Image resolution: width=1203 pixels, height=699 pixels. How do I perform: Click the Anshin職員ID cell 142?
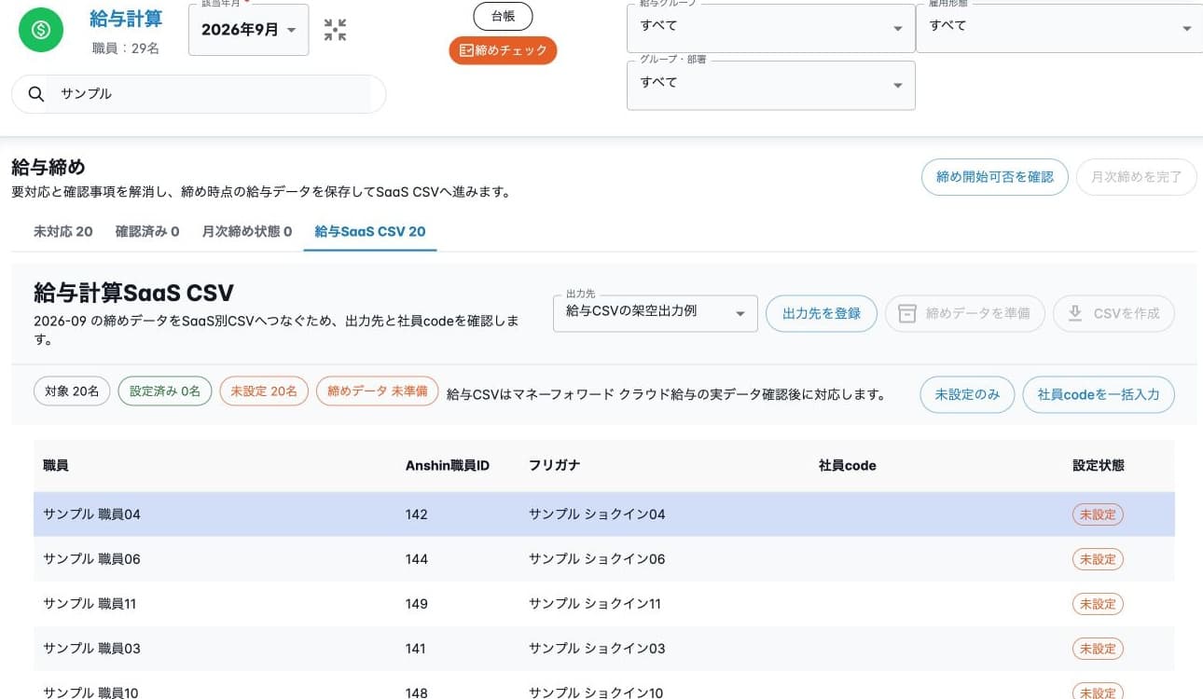[x=417, y=514]
